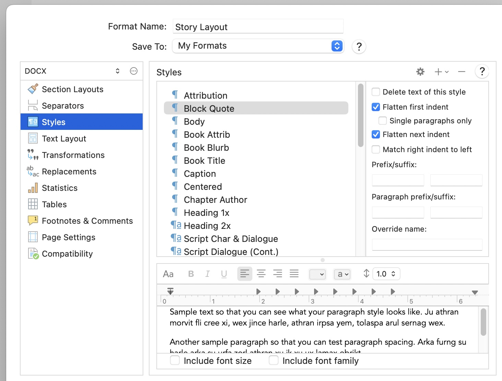Open fonts via the Aa icon
Screen dimensions: 502x381
[168, 274]
